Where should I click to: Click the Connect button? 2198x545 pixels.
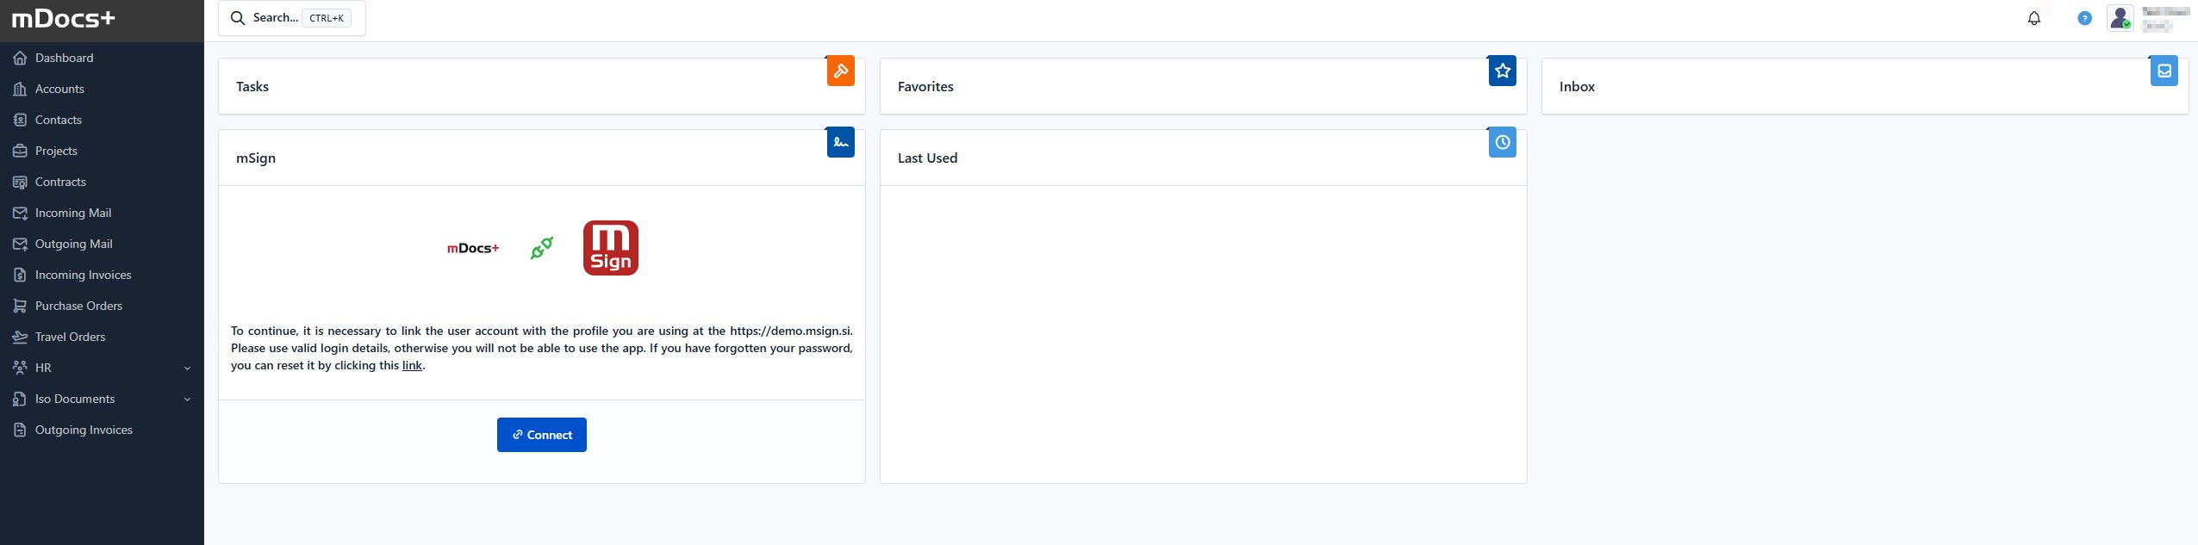point(542,435)
